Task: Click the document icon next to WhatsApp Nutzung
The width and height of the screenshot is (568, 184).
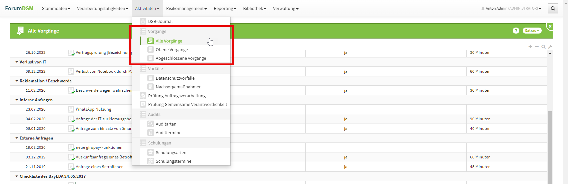Action: click(x=71, y=109)
